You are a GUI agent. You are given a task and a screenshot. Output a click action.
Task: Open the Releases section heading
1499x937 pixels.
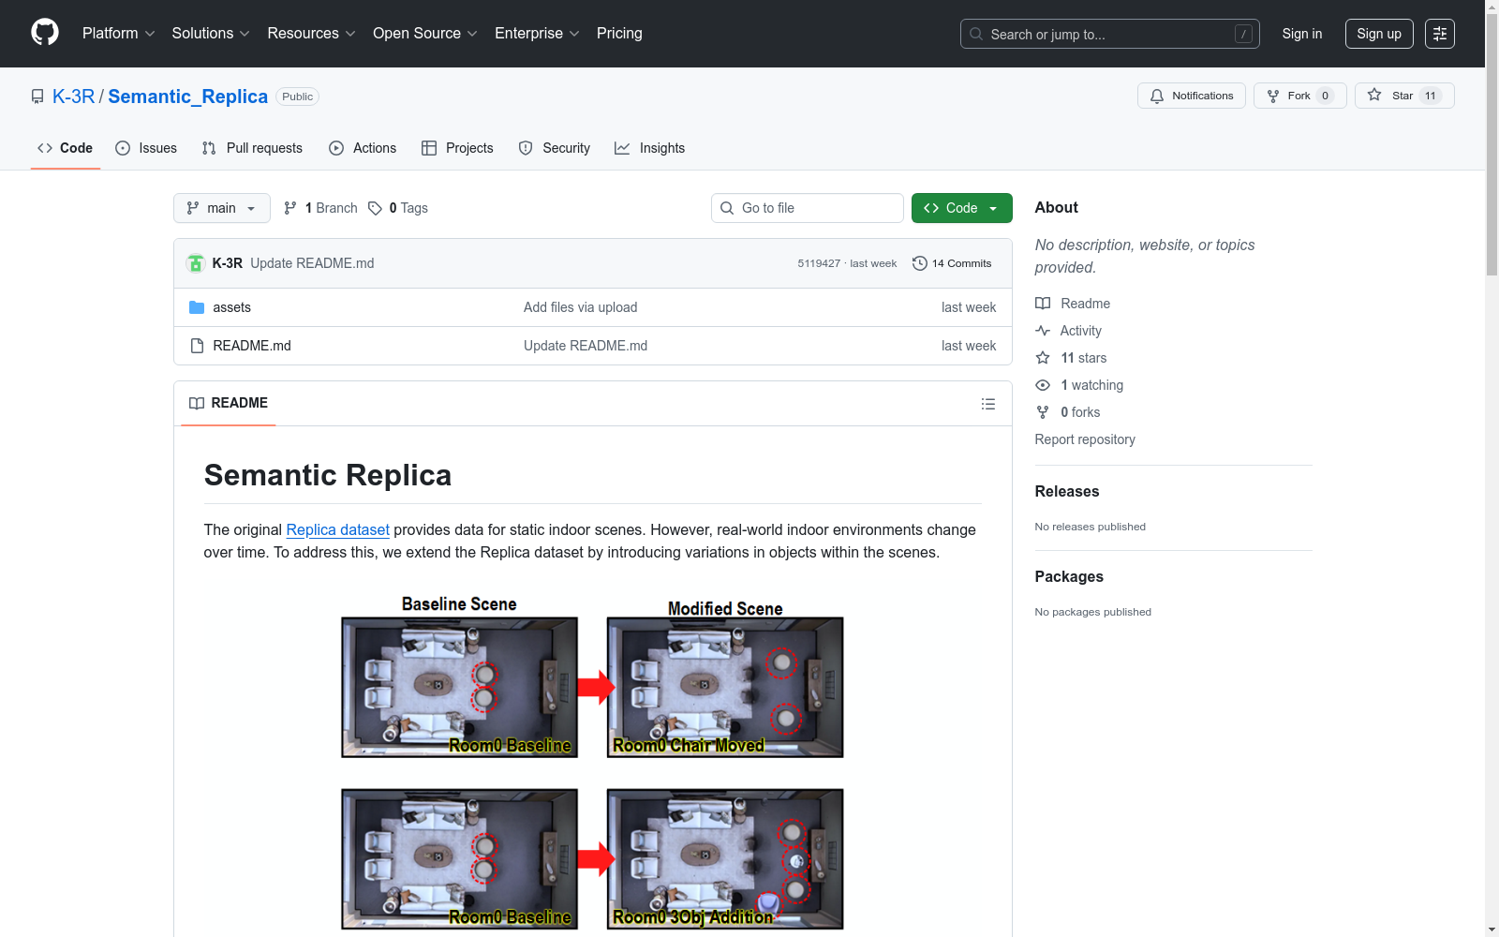coord(1067,491)
